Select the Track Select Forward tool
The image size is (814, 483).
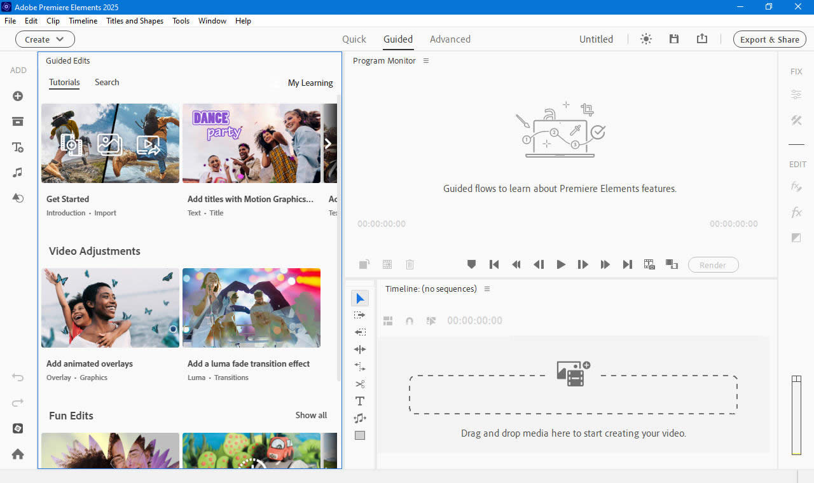point(360,315)
